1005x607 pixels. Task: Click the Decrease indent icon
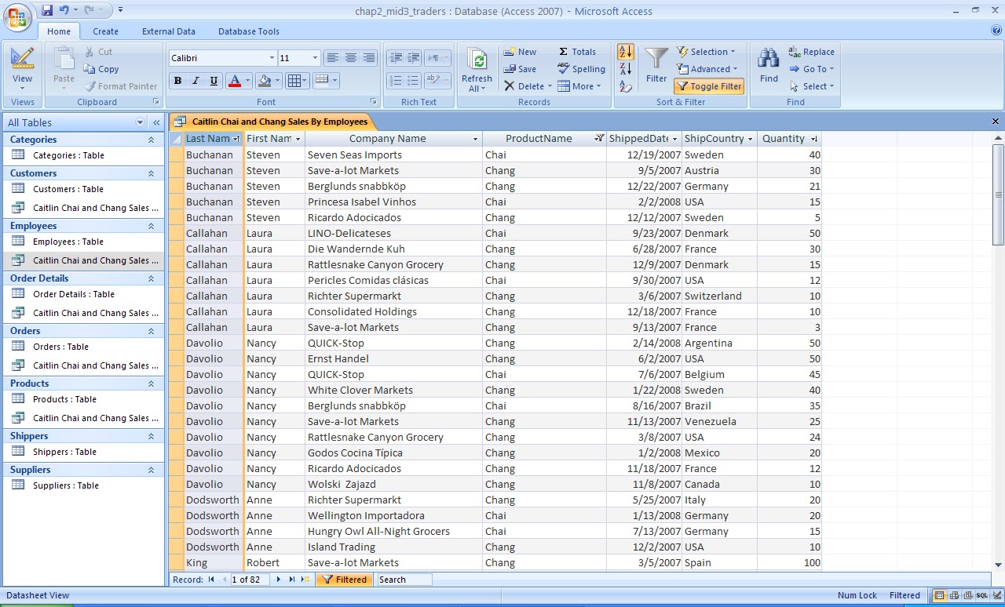[395, 58]
